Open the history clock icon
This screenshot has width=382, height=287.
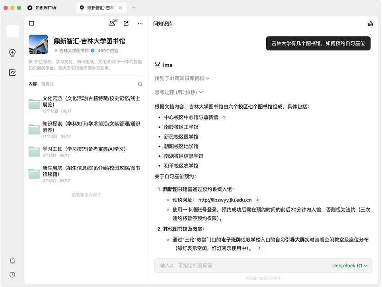12,275
